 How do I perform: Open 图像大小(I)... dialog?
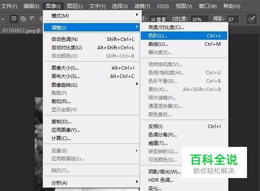point(92,68)
